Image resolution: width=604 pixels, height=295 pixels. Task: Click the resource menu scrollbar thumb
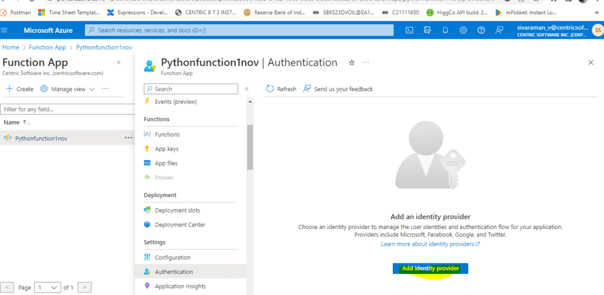coord(250,147)
